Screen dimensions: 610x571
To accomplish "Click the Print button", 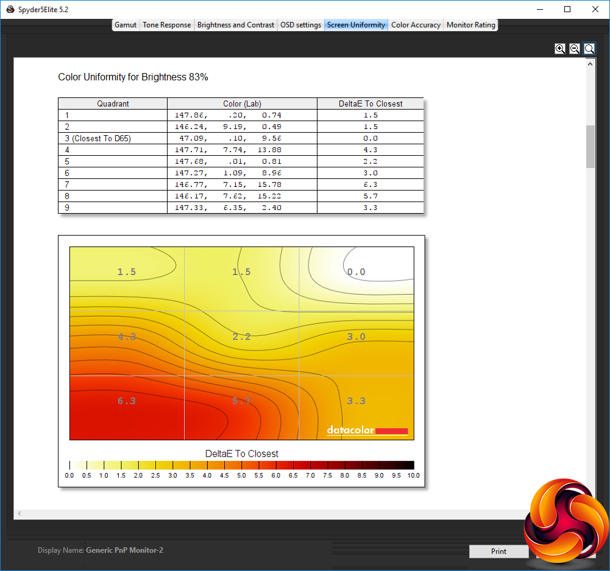I will click(x=498, y=551).
